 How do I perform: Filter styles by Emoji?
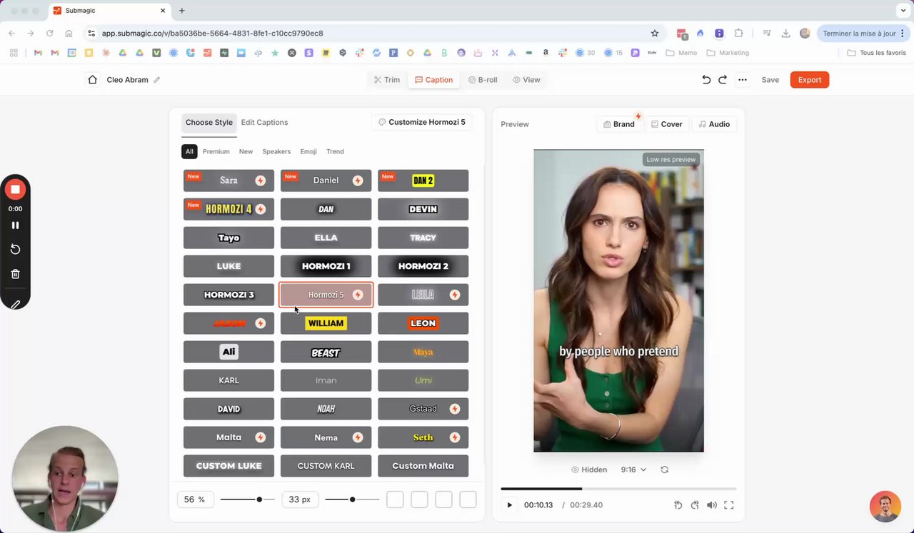[x=308, y=151]
